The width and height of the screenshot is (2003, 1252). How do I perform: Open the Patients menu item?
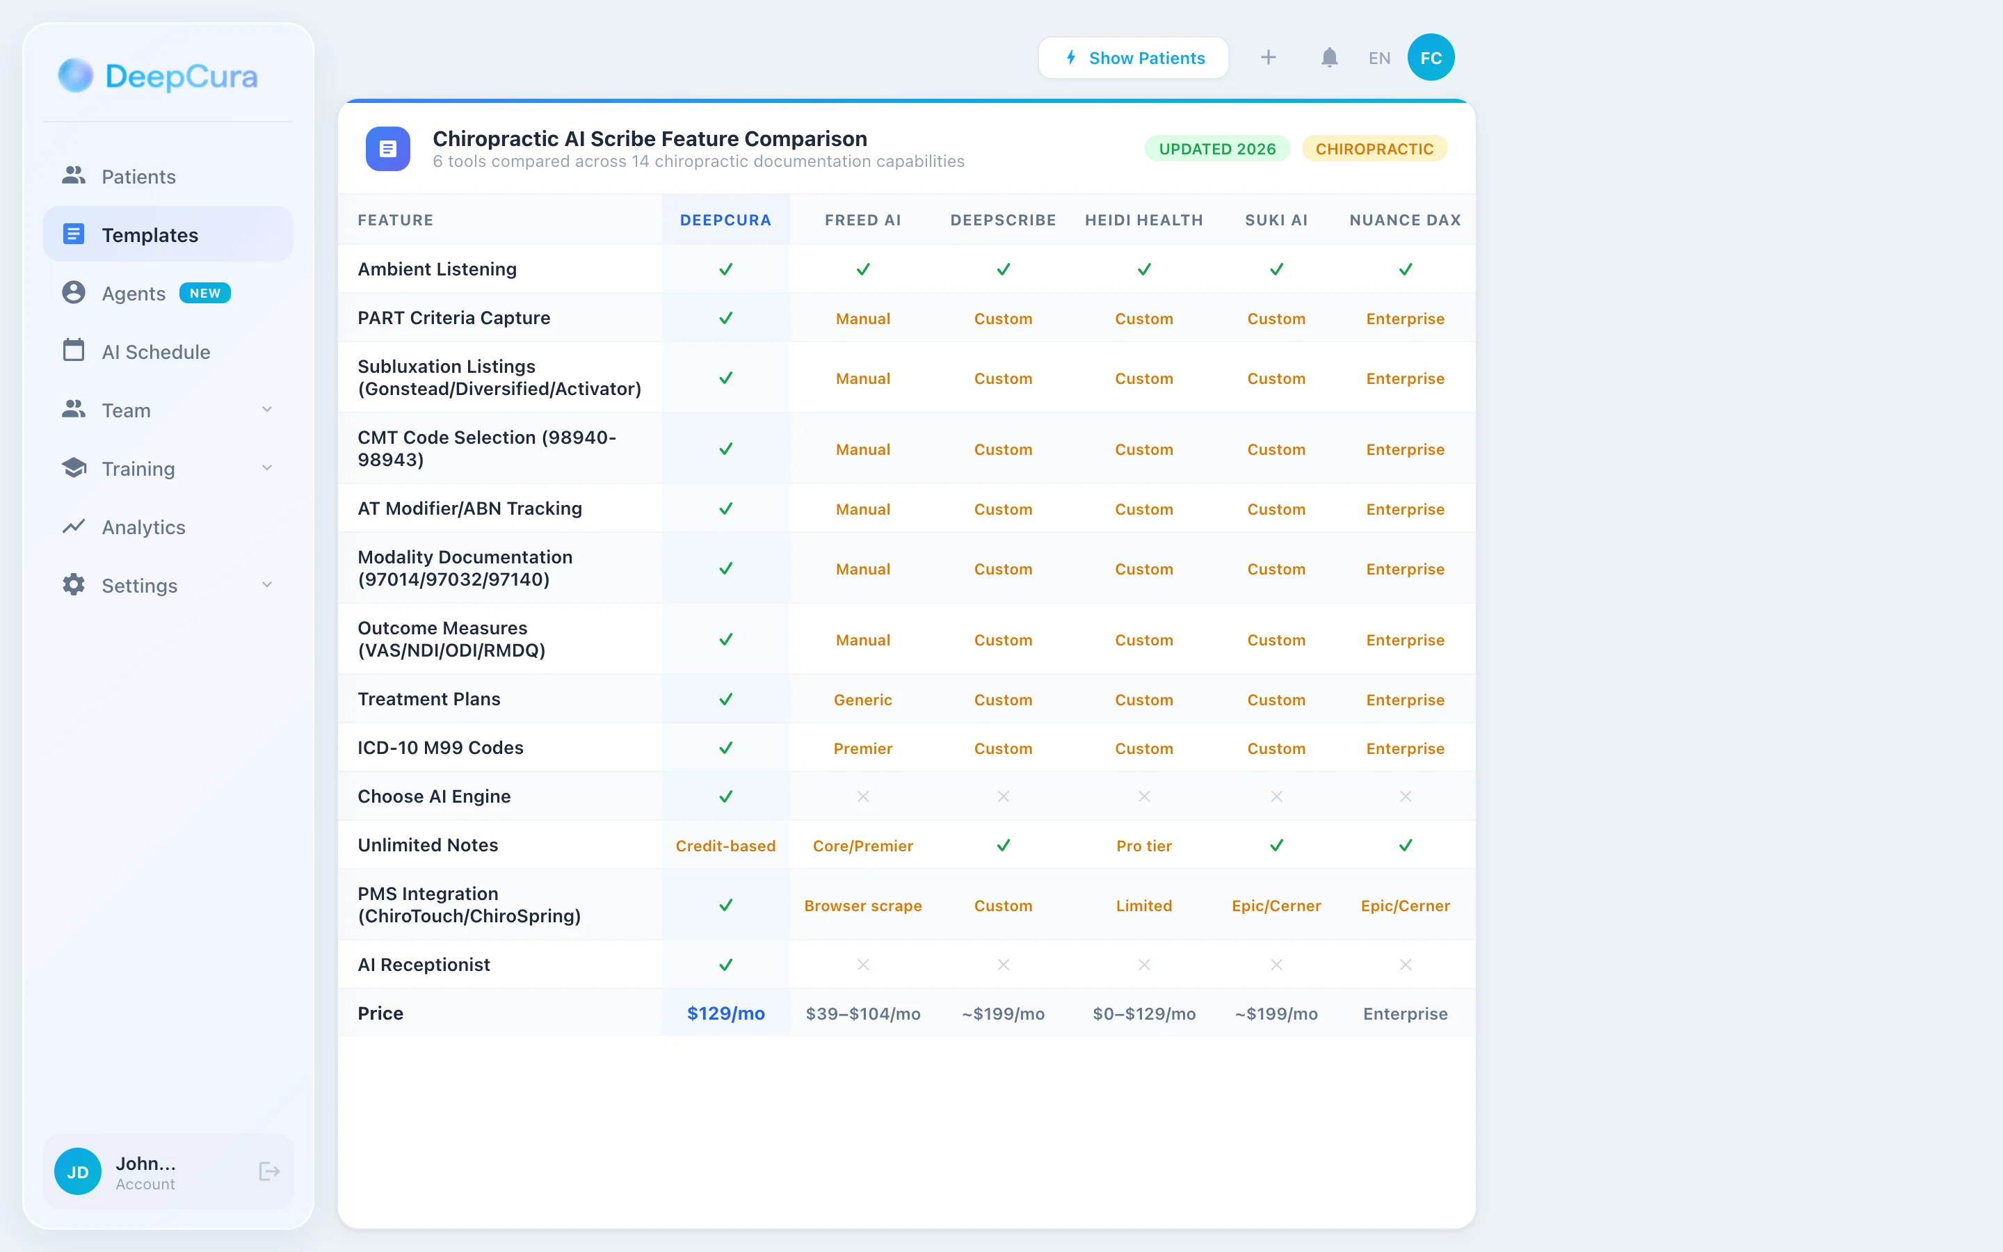pyautogui.click(x=138, y=177)
